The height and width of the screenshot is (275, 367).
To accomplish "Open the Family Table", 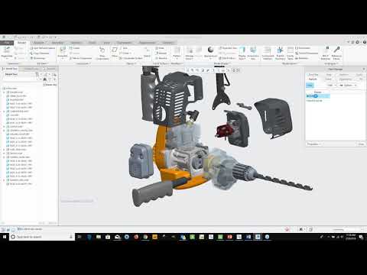I will (291, 53).
